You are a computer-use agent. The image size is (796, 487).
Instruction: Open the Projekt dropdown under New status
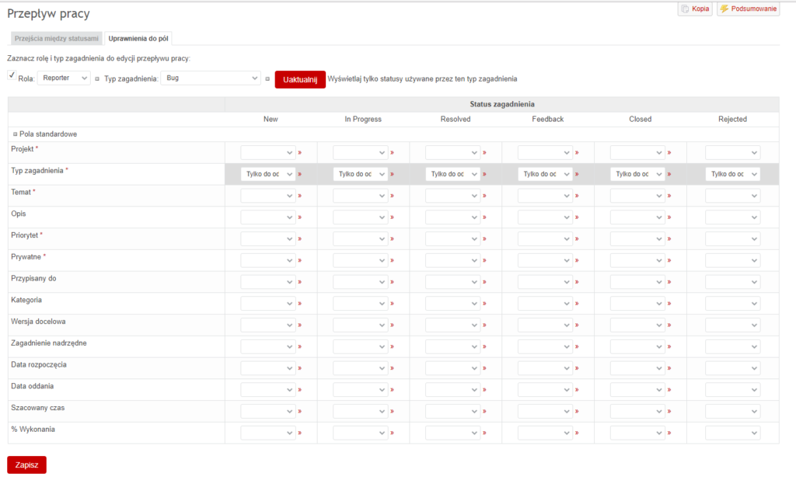coord(267,153)
